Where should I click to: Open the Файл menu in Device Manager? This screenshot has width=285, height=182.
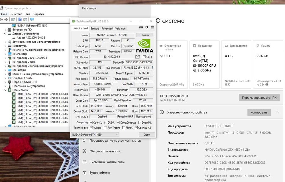click(4, 14)
